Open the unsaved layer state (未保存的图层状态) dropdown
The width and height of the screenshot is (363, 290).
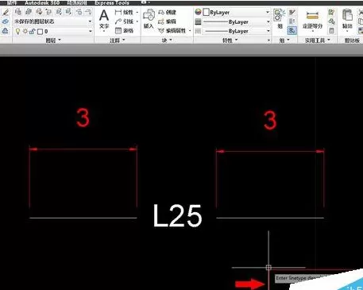pos(53,21)
